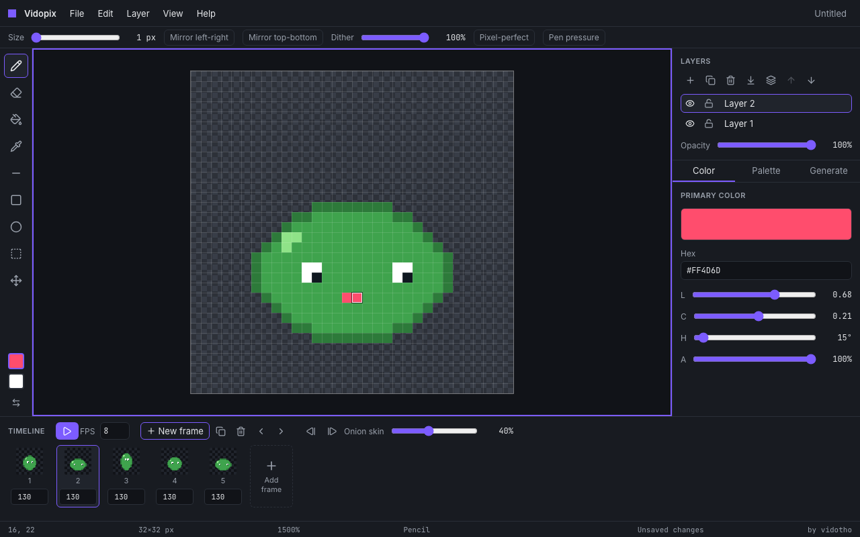860x537 pixels.
Task: Hide Layer 1 with eye icon
Action: tap(690, 124)
